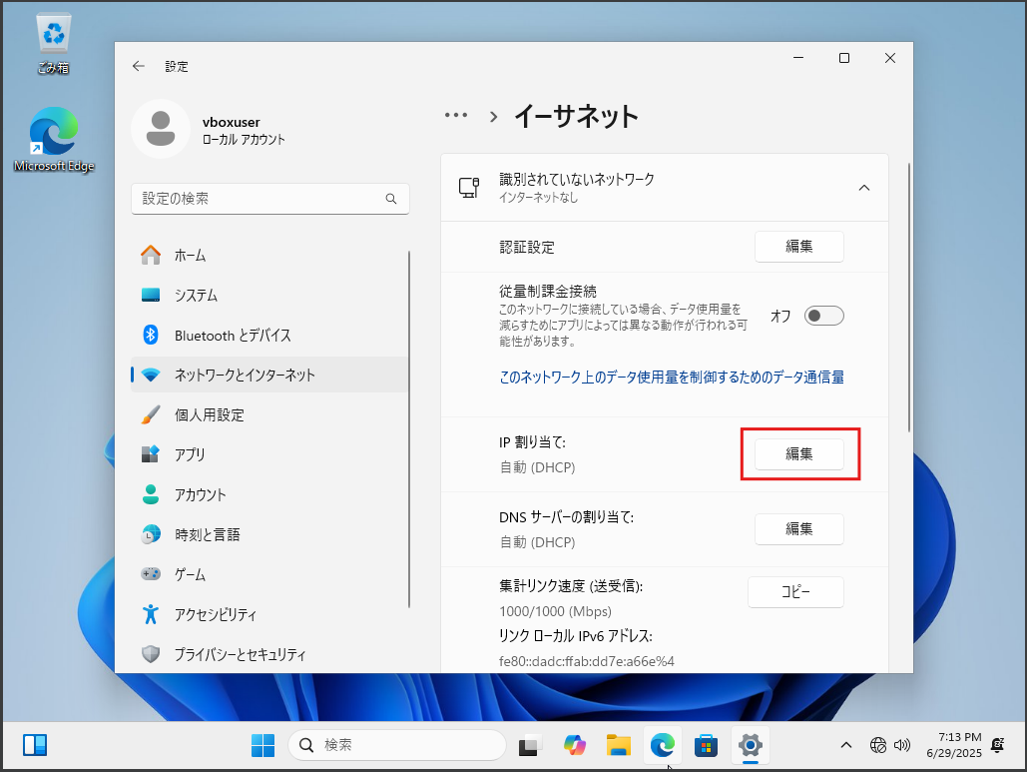Open Task View in taskbar

tap(530, 745)
